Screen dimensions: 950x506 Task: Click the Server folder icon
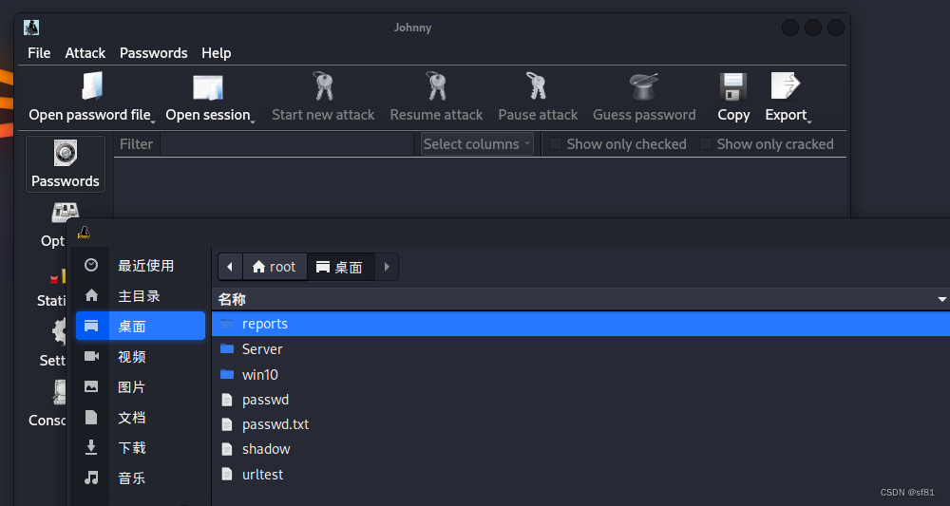click(227, 348)
